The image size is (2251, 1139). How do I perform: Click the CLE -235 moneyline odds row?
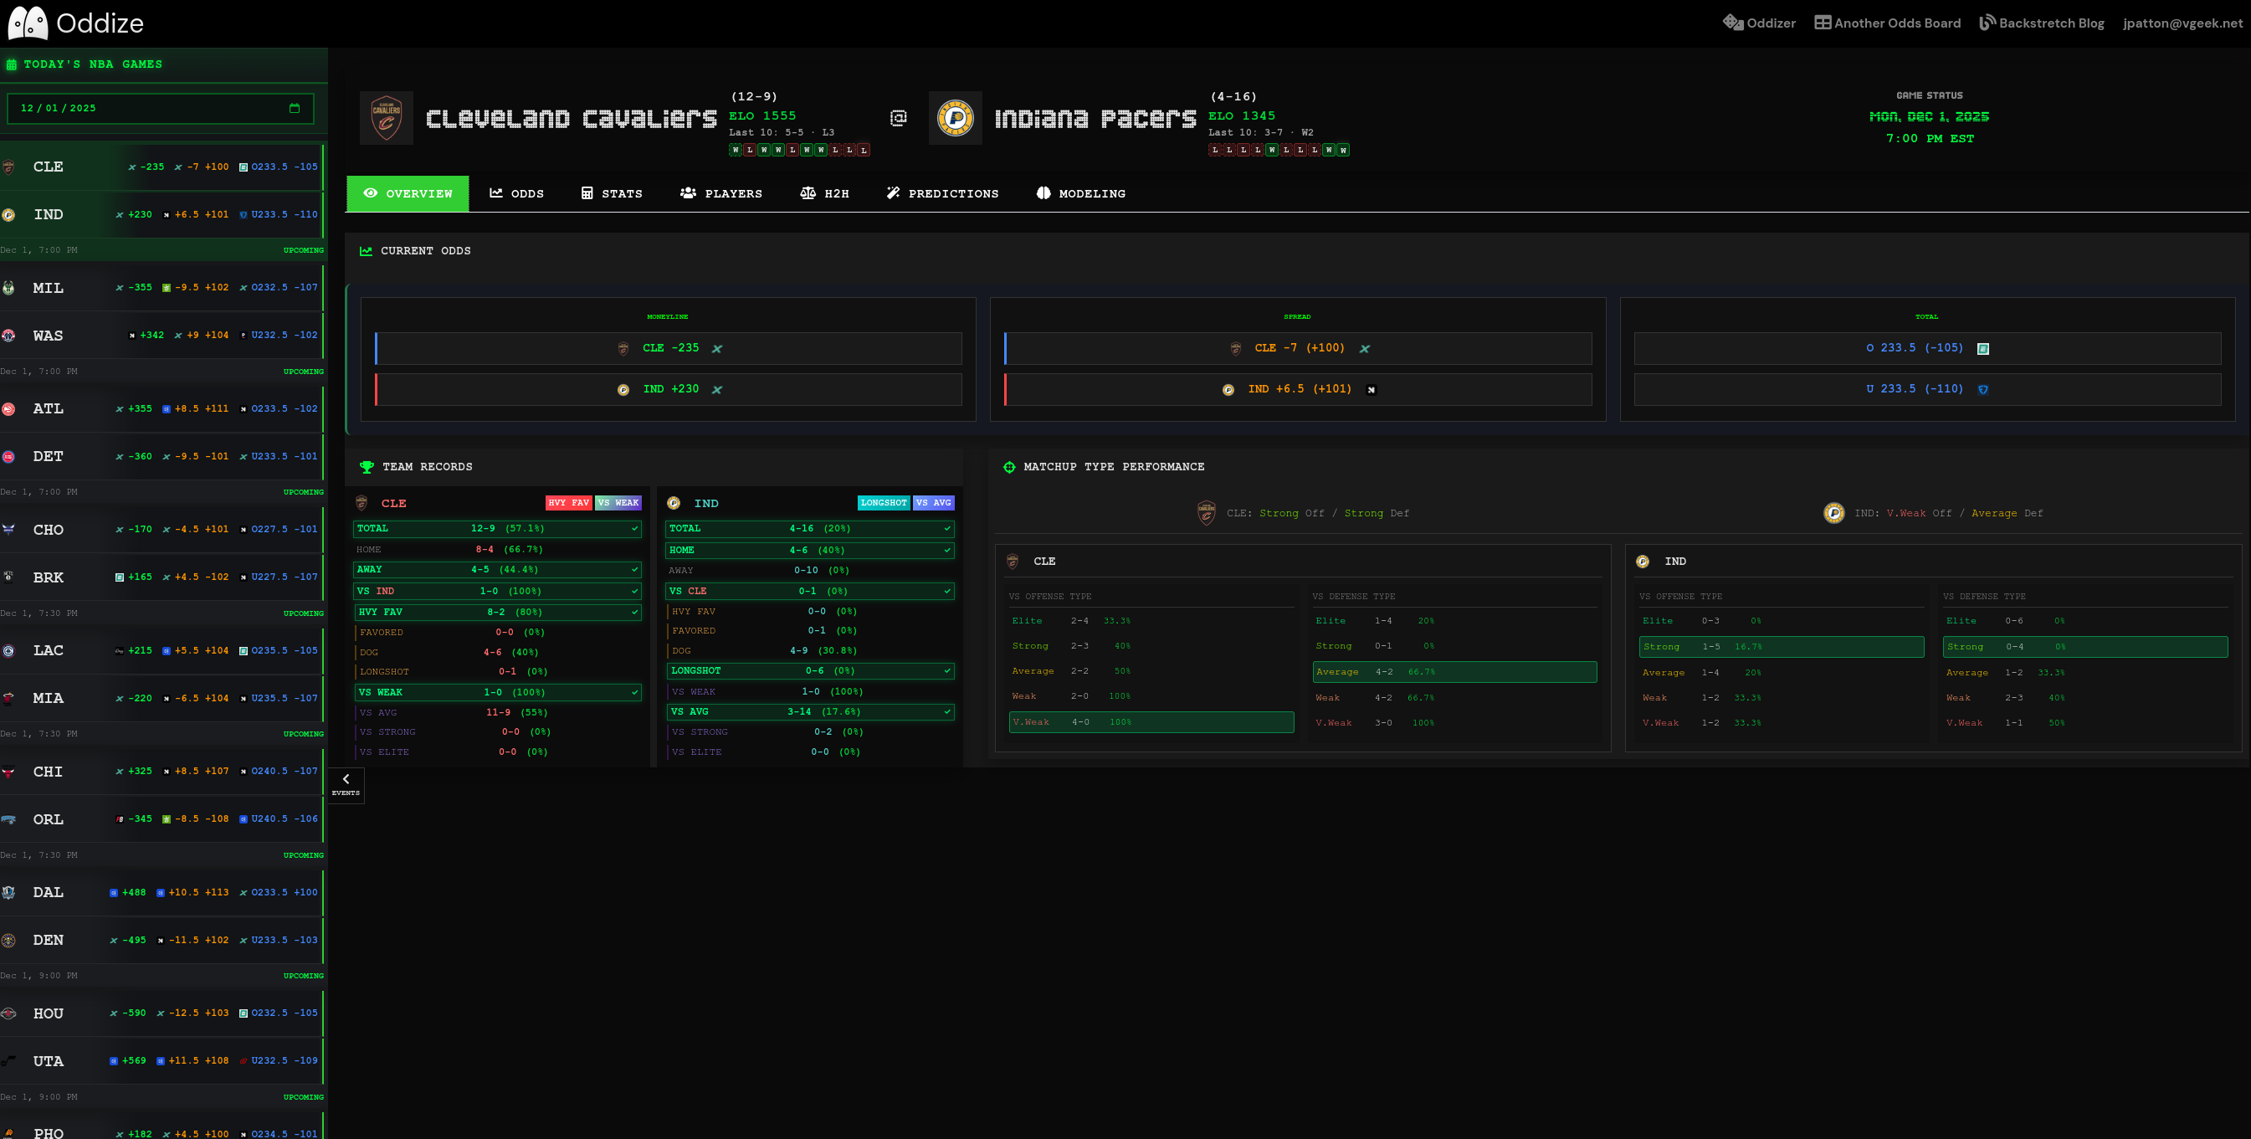669,349
